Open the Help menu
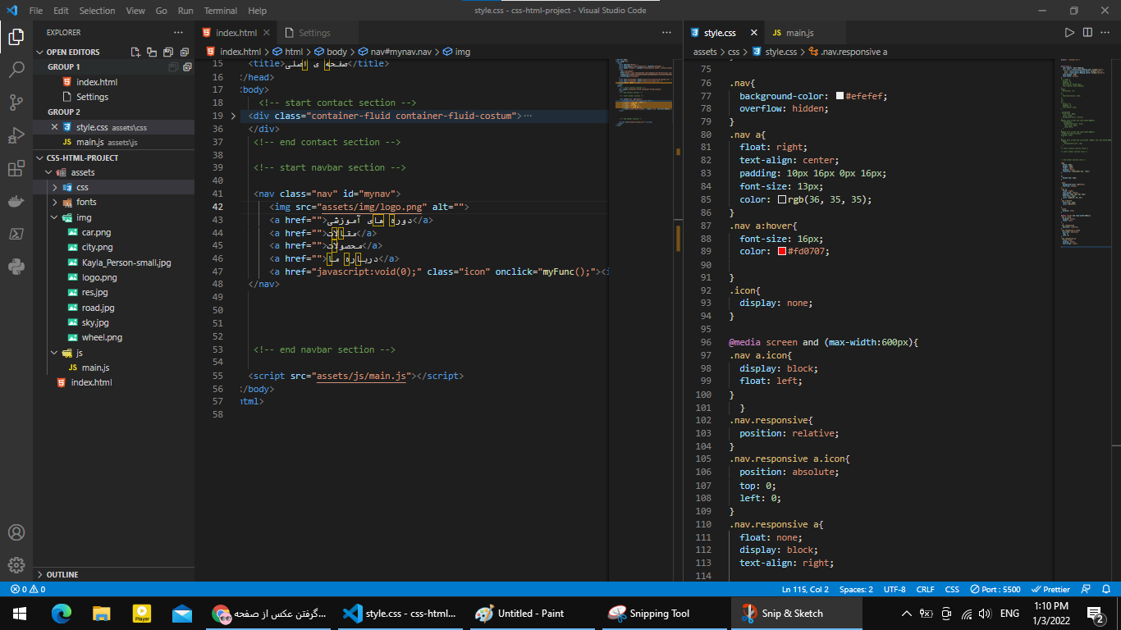1121x630 pixels. (x=257, y=11)
